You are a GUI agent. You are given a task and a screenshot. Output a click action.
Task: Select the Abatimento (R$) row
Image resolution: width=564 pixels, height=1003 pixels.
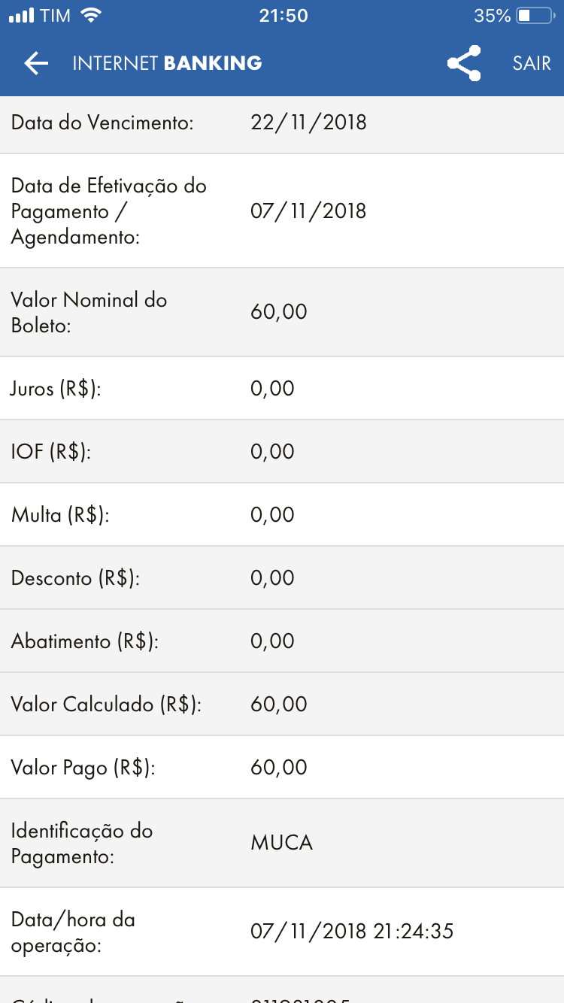(282, 641)
